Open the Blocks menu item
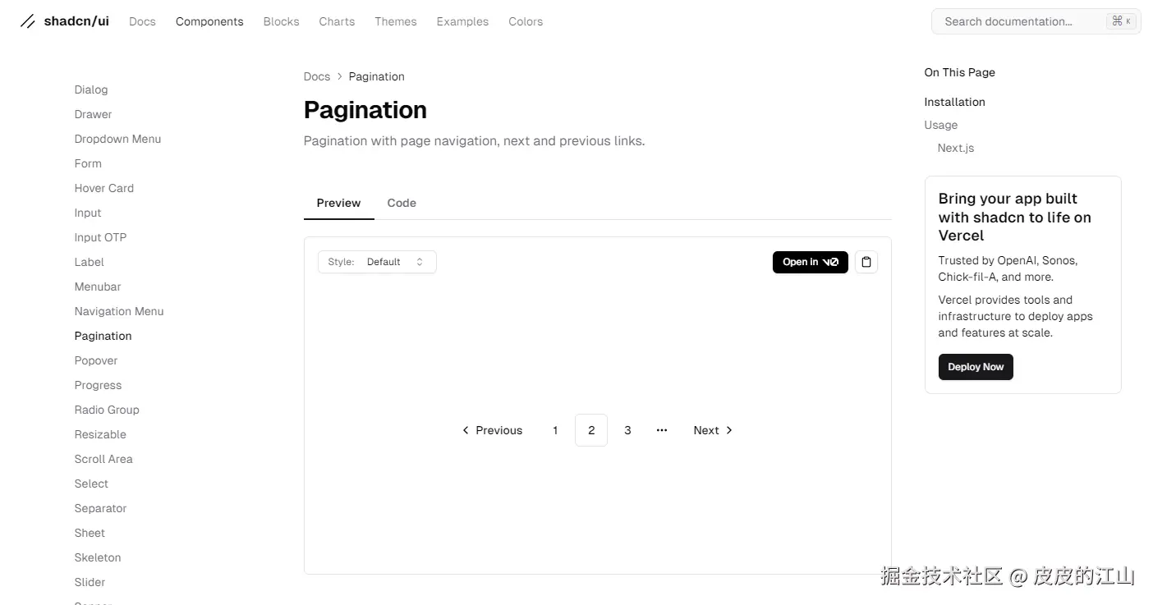Image resolution: width=1153 pixels, height=605 pixels. [281, 21]
